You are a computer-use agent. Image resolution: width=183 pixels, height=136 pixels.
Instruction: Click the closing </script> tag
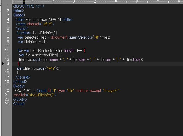click(x=23, y=77)
